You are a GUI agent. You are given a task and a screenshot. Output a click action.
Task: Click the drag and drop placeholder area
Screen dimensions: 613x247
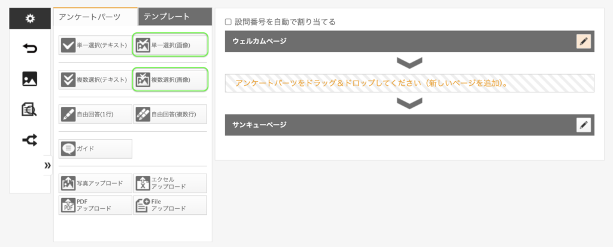tap(409, 83)
